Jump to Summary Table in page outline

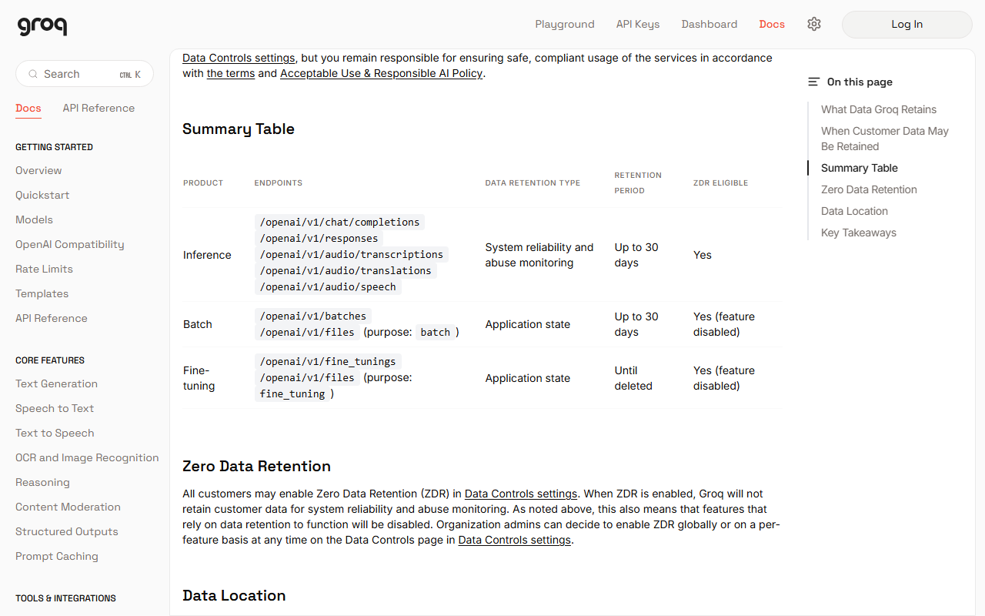click(860, 168)
